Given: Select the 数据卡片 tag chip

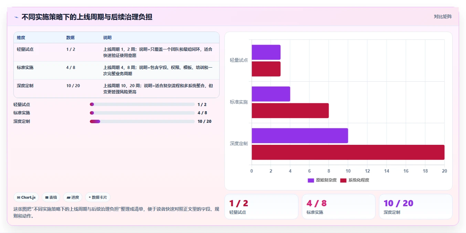Looking at the screenshot, I should point(98,197).
